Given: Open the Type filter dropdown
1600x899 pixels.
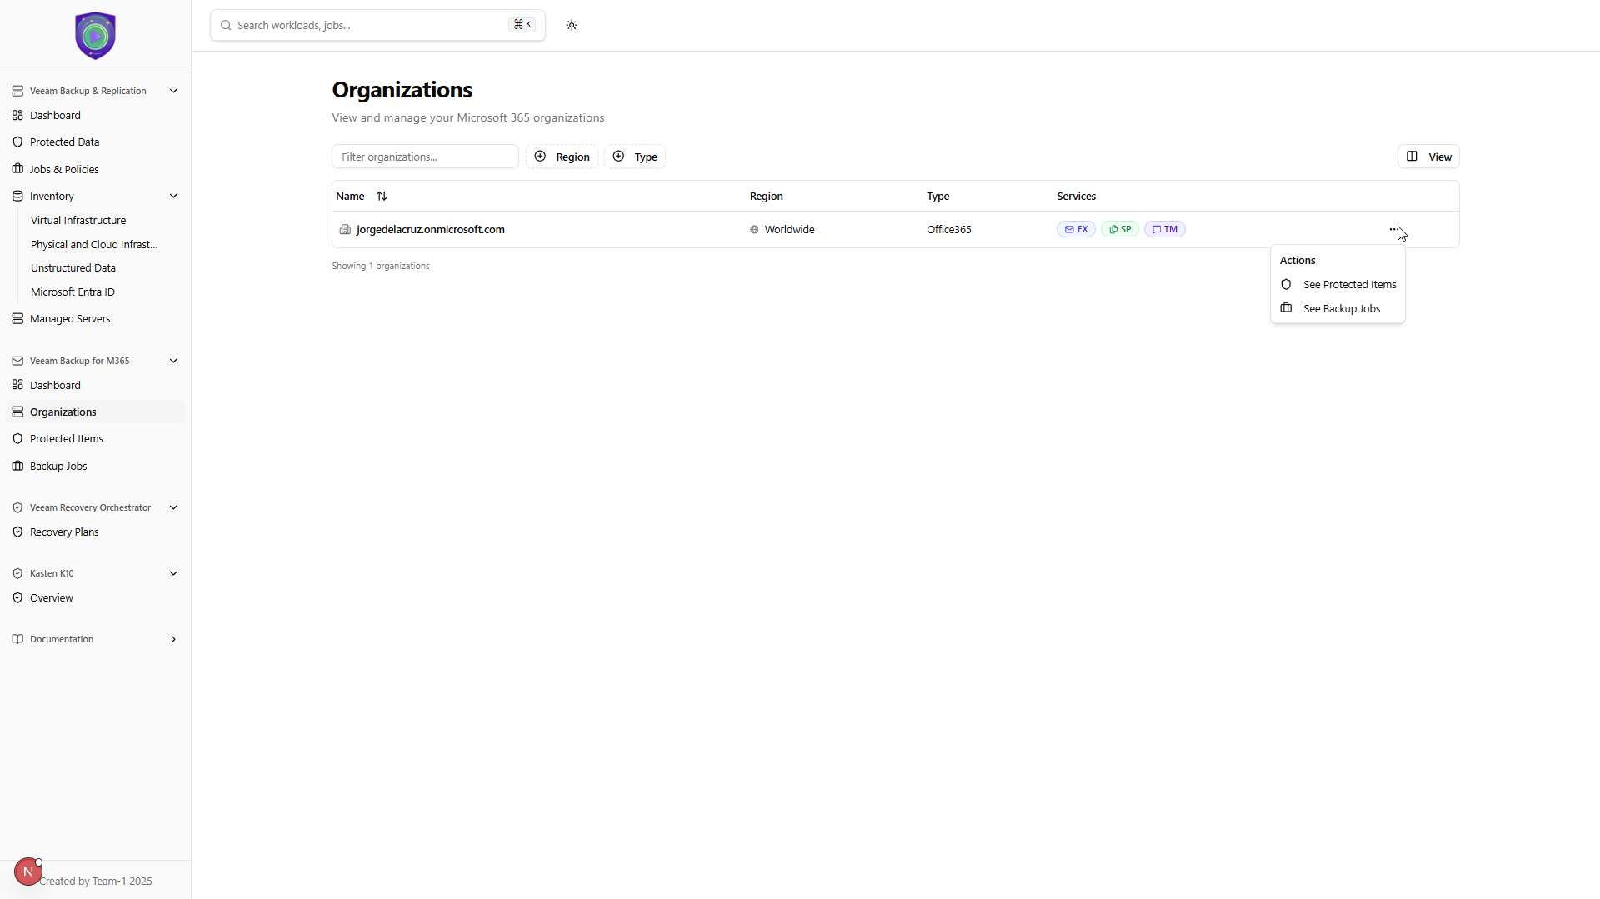Looking at the screenshot, I should (635, 157).
